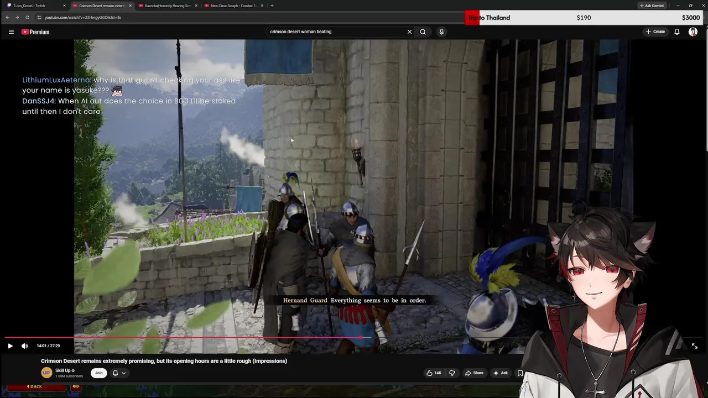Enter fullscreen video mode
Viewport: 708px width, 398px height.
tap(695, 346)
